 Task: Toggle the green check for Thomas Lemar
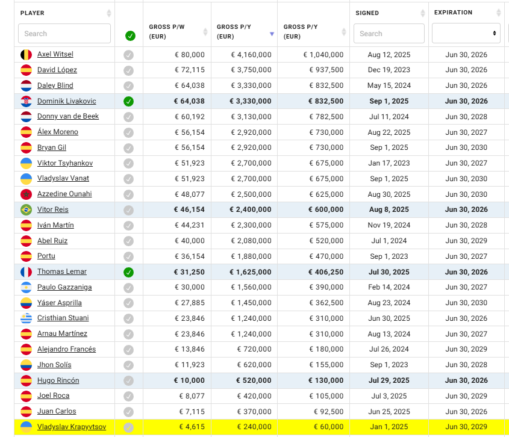tap(129, 272)
